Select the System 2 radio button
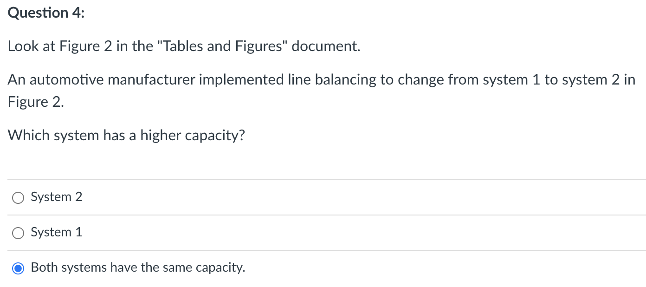Image resolution: width=646 pixels, height=287 pixels. click(x=18, y=198)
